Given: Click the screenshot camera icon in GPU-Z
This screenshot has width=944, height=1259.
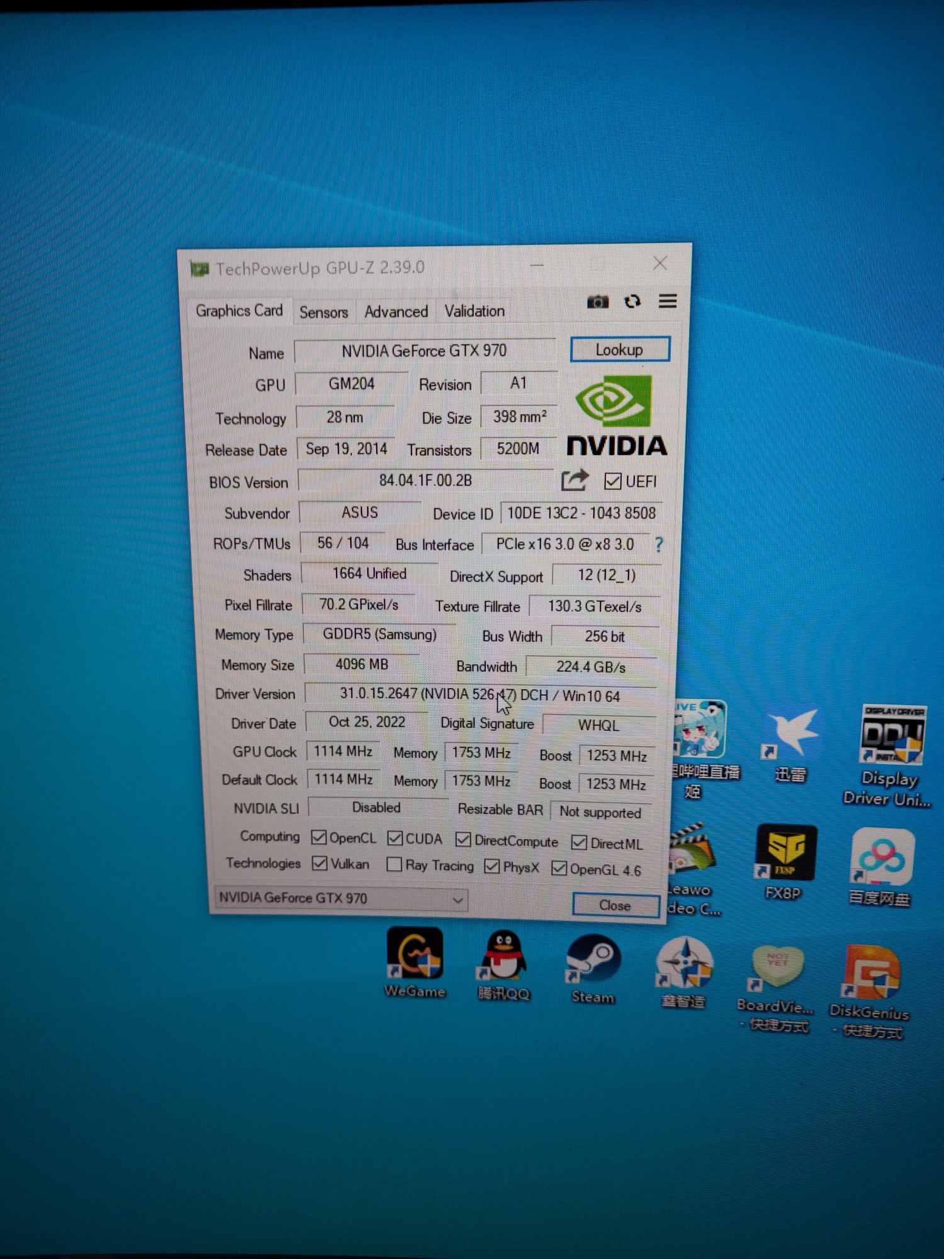Looking at the screenshot, I should point(597,302).
